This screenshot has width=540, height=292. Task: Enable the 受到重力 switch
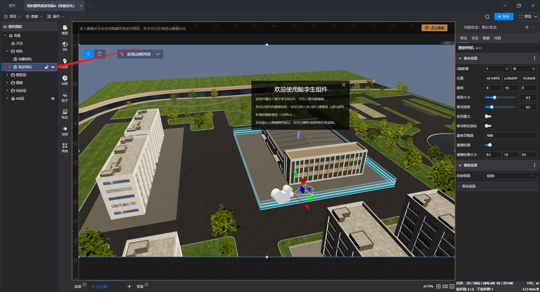click(488, 116)
